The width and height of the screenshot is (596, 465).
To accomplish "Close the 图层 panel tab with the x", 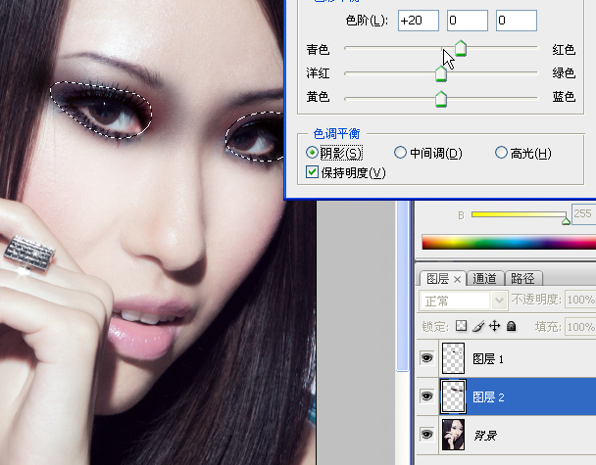I will coord(457,279).
